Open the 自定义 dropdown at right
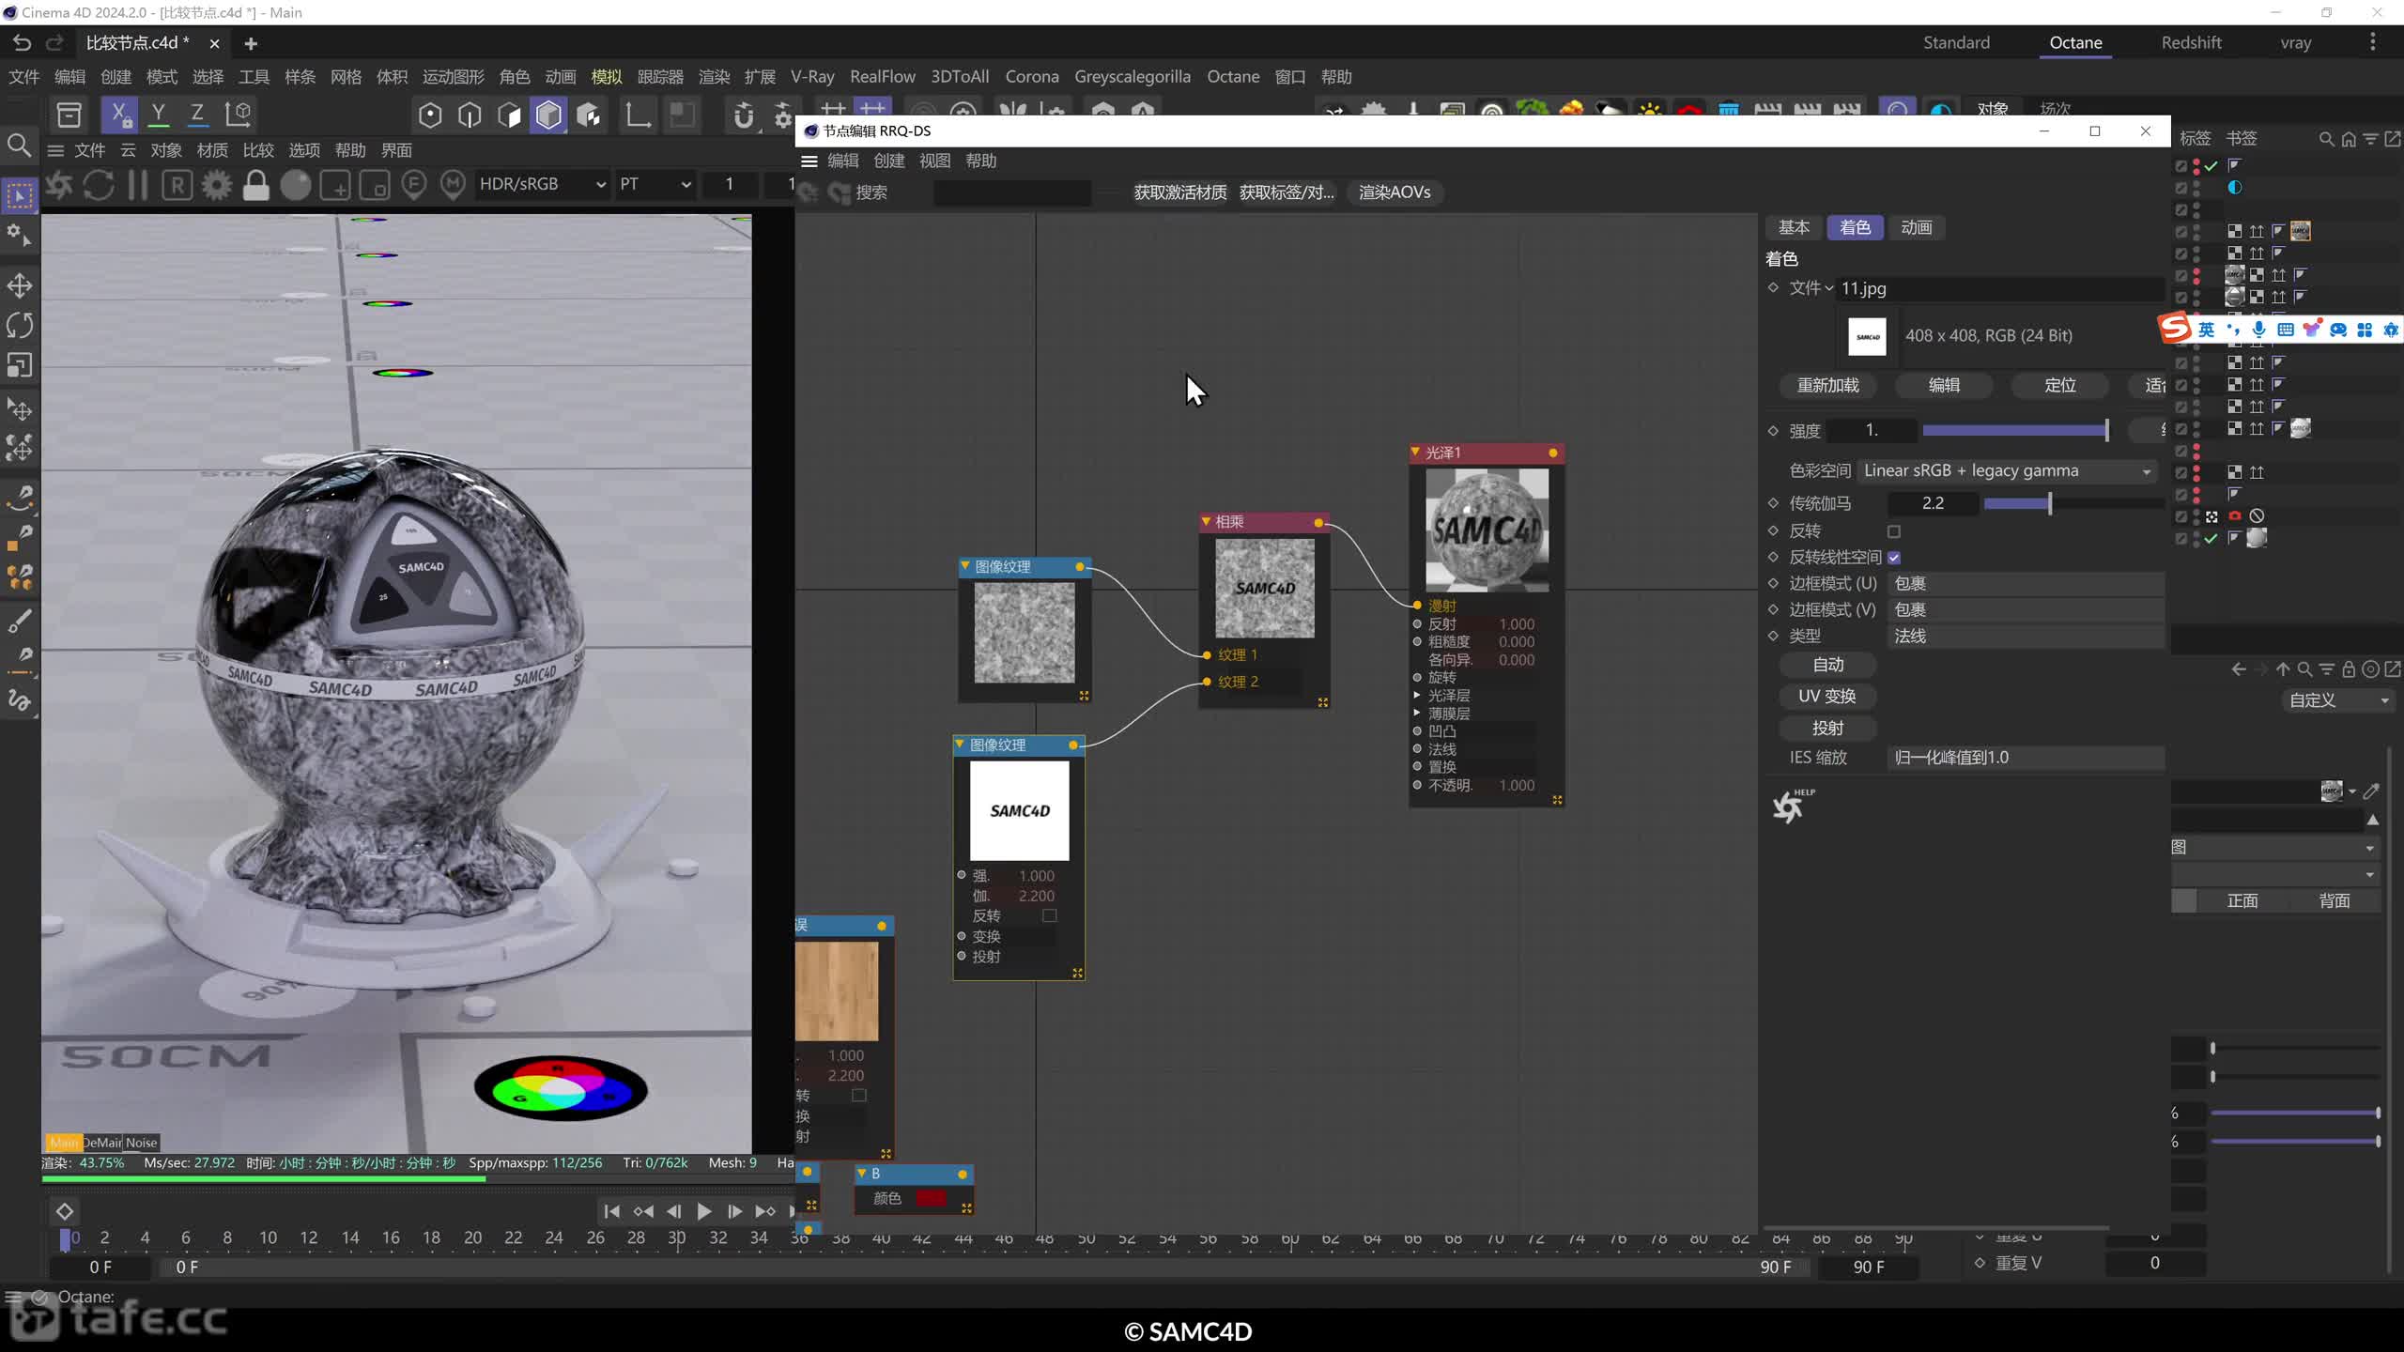This screenshot has height=1352, width=2404. click(x=2338, y=700)
